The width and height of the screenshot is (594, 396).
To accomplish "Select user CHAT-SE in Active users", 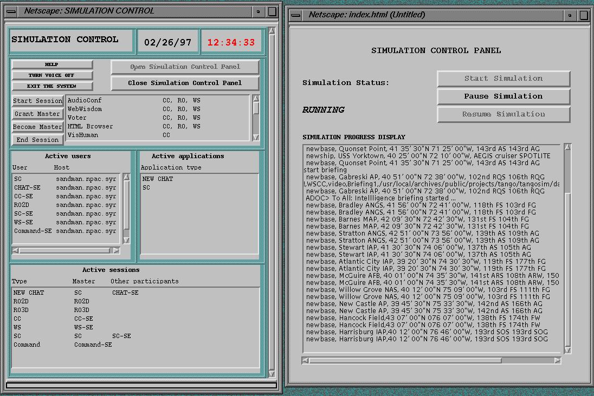I will [x=66, y=187].
